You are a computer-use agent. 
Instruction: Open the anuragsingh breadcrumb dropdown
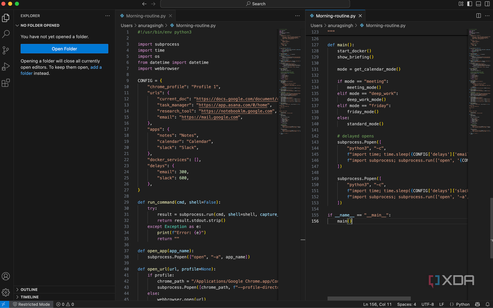click(151, 25)
